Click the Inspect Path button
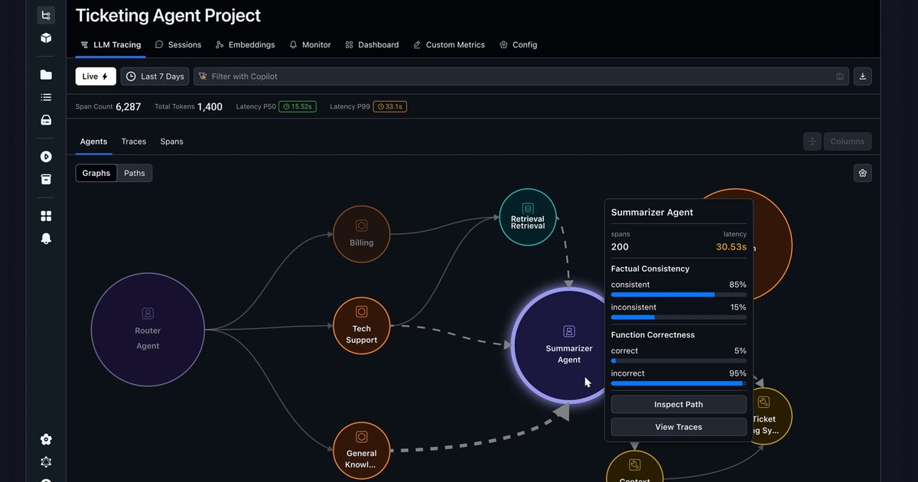918x482 pixels. (679, 405)
